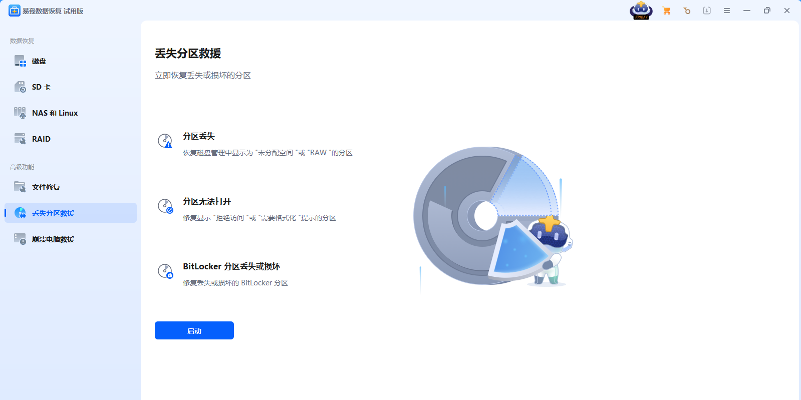This screenshot has width=801, height=400.
Task: Restore down the application window
Action: tap(767, 11)
